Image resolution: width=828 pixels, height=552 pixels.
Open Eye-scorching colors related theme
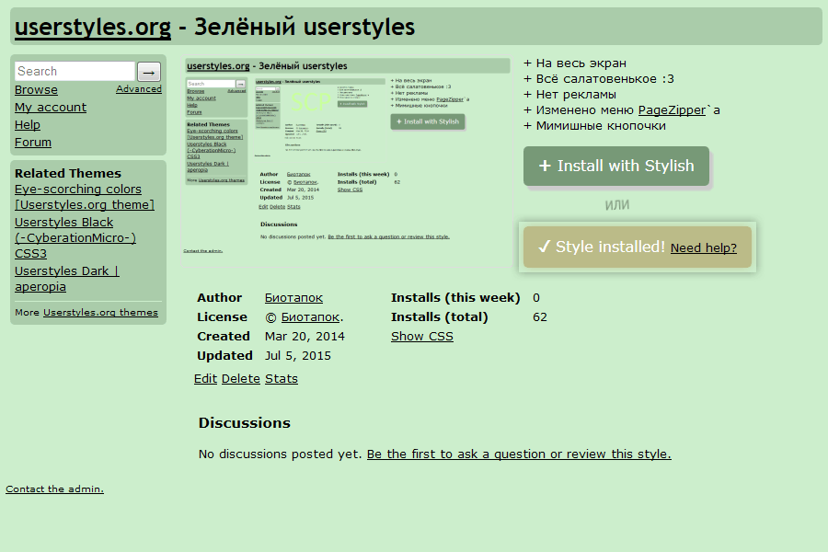(x=85, y=197)
